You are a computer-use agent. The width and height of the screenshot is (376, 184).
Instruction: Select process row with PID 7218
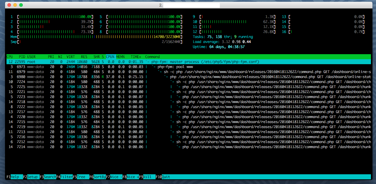tap(189, 102)
